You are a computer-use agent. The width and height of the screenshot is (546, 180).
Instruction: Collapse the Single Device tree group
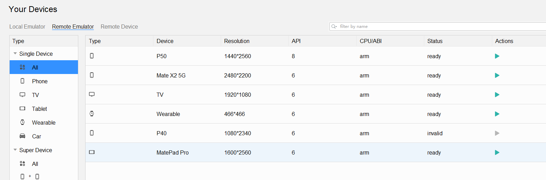[x=15, y=53]
